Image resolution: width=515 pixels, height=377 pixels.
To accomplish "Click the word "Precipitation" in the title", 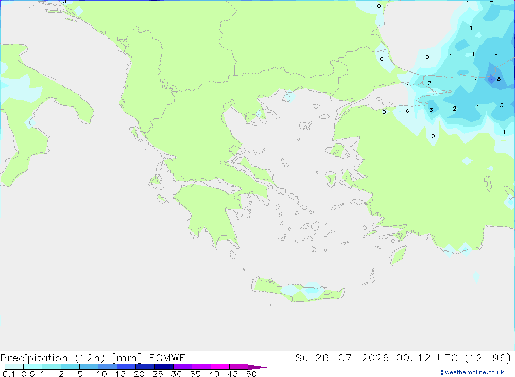I will [x=34, y=358].
